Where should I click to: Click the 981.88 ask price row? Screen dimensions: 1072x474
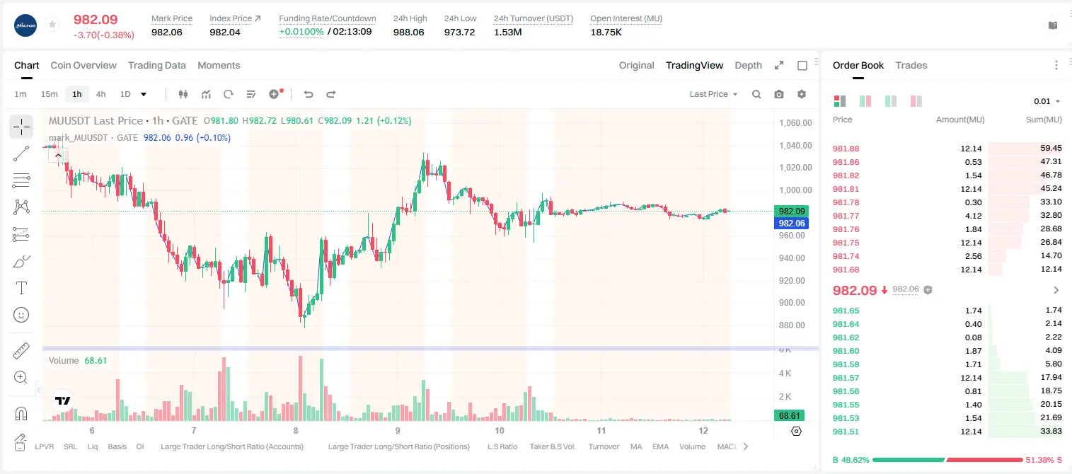click(x=947, y=149)
